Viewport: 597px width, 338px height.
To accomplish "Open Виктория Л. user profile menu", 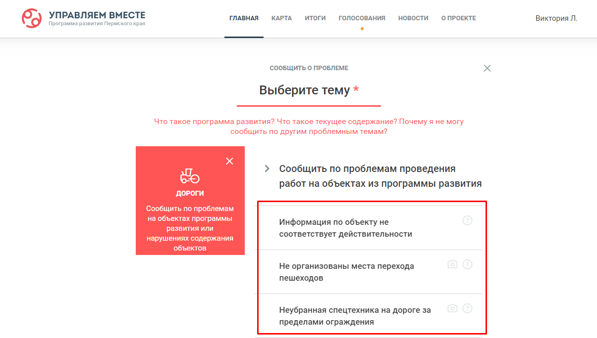I will [x=556, y=18].
